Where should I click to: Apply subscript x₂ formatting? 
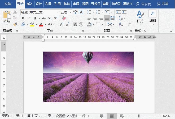click(50, 18)
